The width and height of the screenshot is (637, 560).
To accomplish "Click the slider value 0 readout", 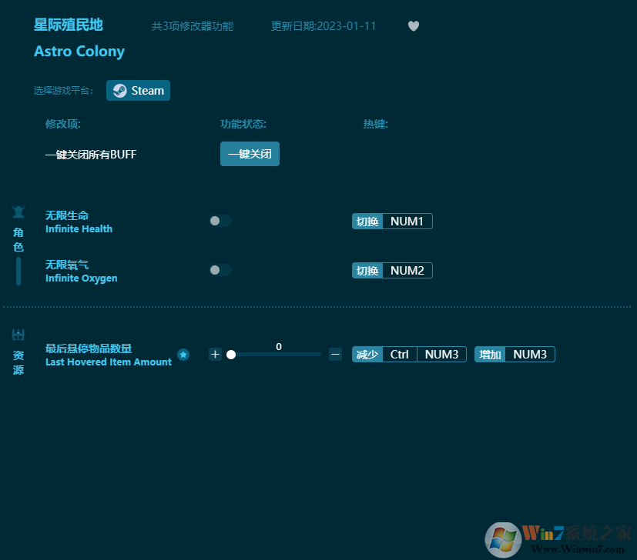I will (279, 347).
